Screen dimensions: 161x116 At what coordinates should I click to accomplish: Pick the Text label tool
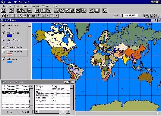(x=52, y=16)
